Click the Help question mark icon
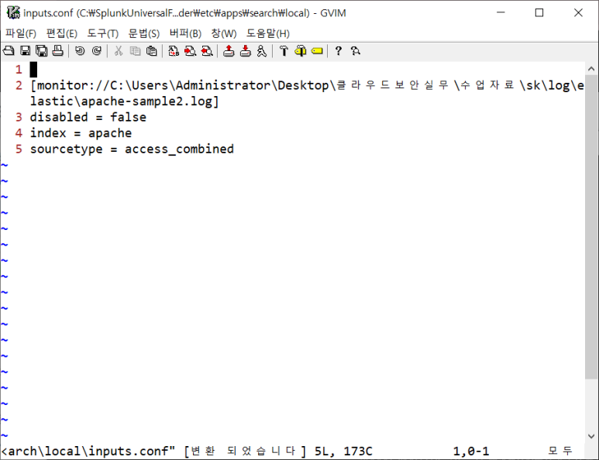 pos(338,51)
